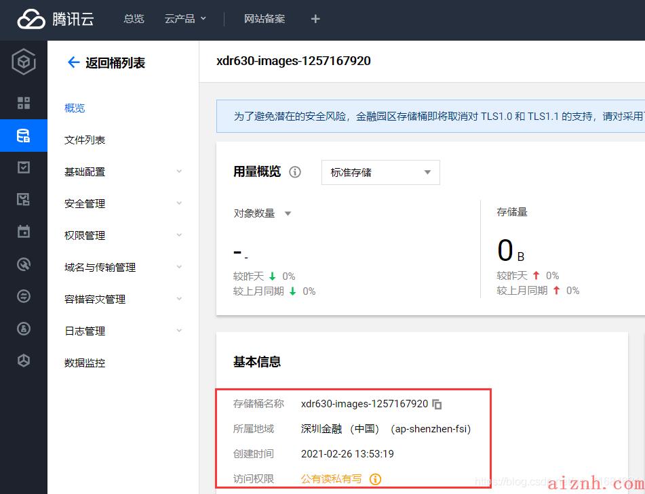Open the hexagon network sidebar icon at bottom
Viewport: 645px width, 494px height.
point(24,361)
